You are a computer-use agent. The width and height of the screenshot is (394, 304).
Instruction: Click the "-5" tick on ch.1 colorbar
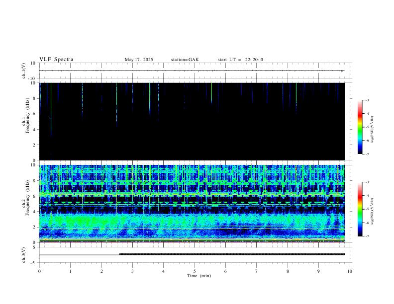pos(367,127)
